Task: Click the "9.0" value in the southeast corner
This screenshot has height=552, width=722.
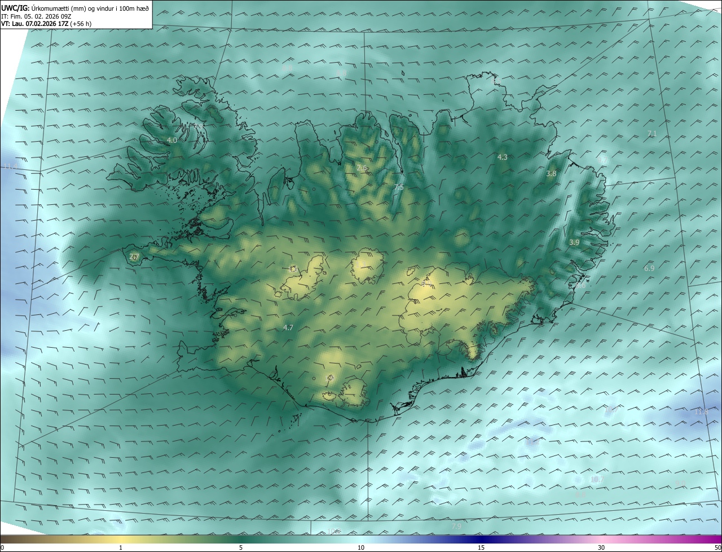Action: [x=680, y=484]
